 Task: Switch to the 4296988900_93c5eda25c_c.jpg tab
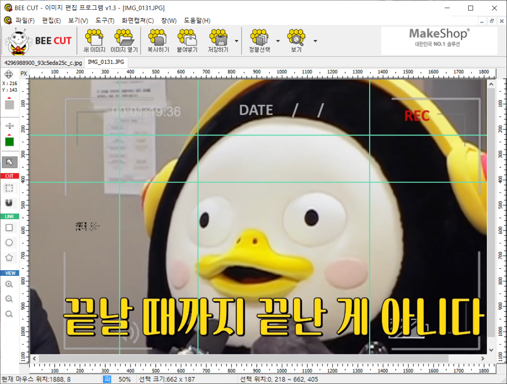(x=43, y=63)
